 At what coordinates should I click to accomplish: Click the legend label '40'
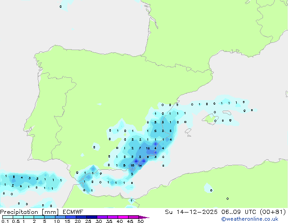pos(119,221)
